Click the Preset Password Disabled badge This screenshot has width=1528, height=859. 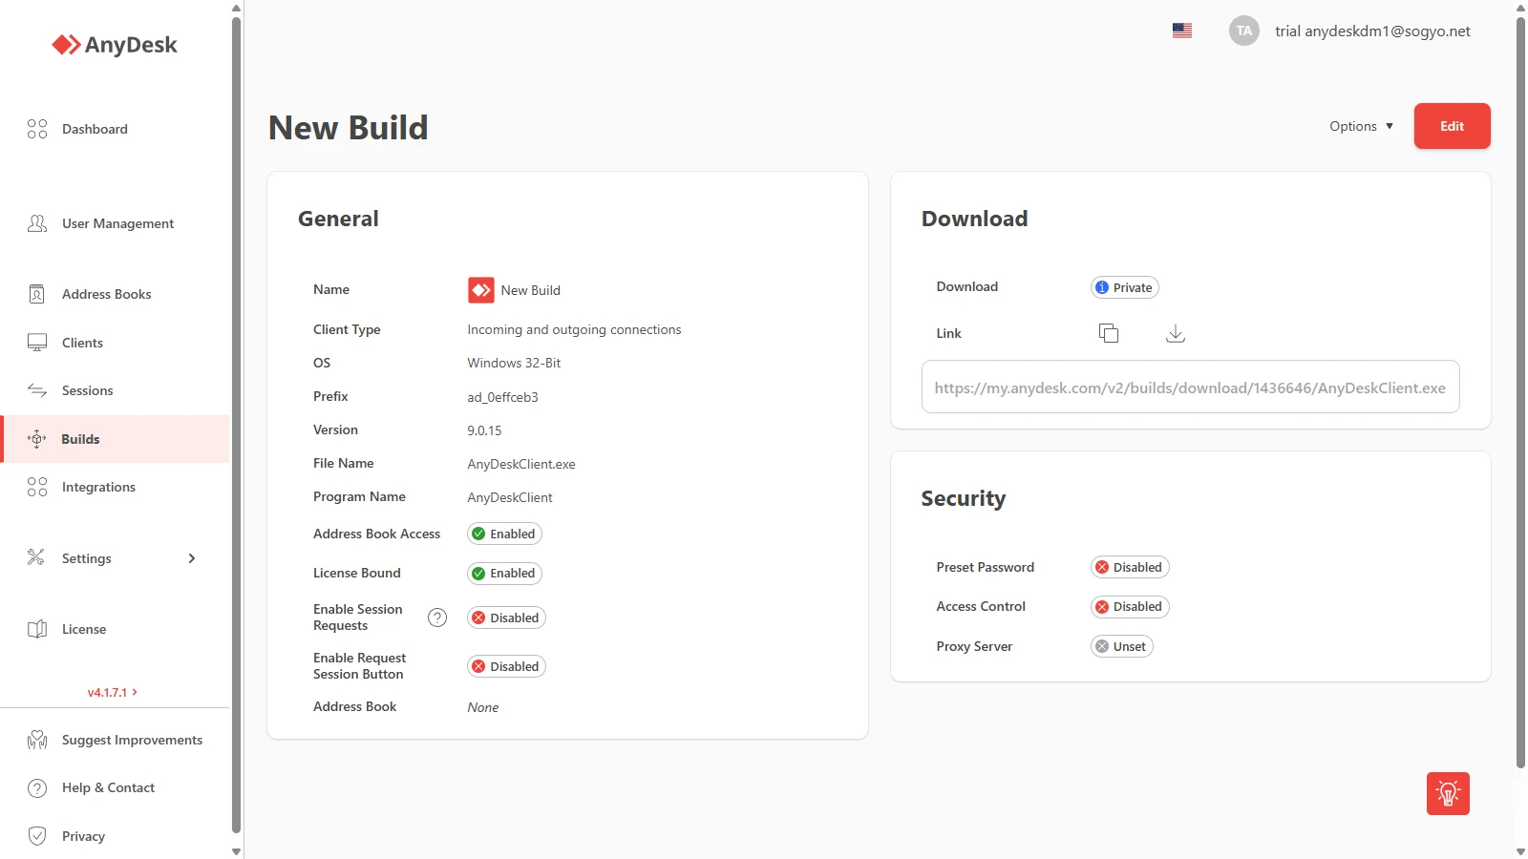click(x=1130, y=567)
